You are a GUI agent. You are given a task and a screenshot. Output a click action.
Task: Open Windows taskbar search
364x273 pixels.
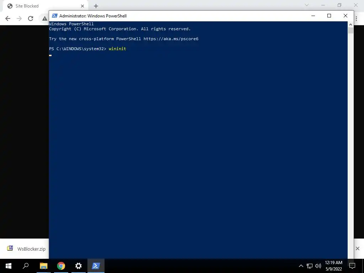[x=26, y=266]
